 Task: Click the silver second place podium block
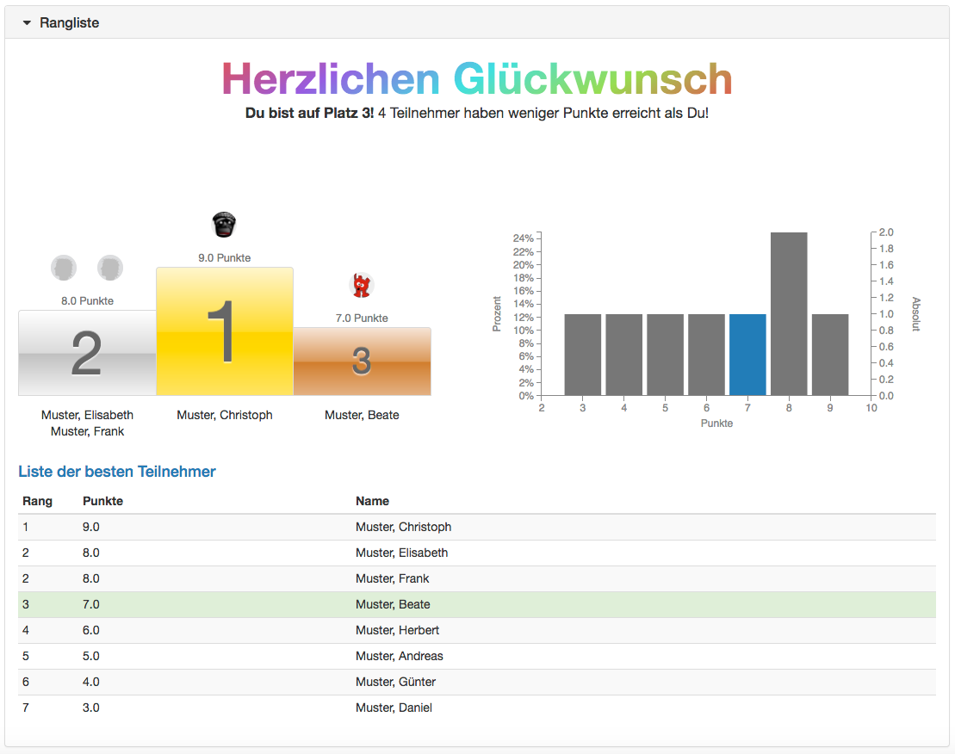pyautogui.click(x=87, y=353)
